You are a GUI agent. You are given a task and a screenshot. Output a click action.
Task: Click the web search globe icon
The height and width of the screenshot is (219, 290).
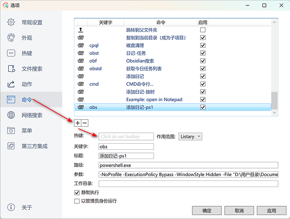[11, 115]
